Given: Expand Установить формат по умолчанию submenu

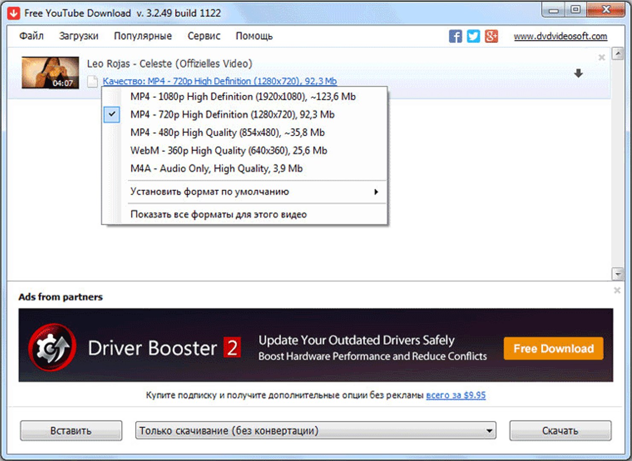Looking at the screenshot, I should click(x=245, y=192).
